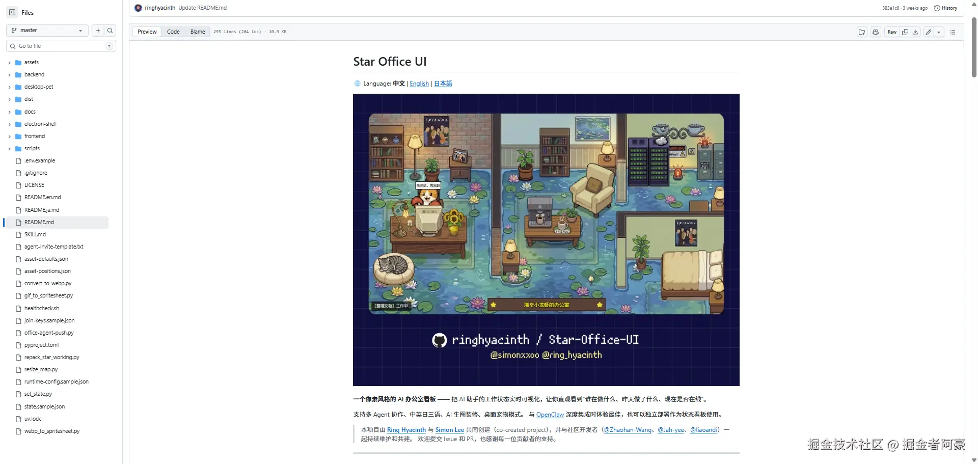Open the @Zhaohan-Wang link
This screenshot has width=978, height=464.
point(628,430)
